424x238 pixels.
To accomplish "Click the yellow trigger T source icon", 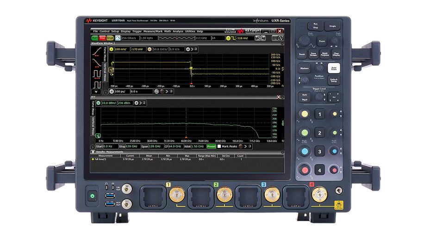I will [228, 38].
